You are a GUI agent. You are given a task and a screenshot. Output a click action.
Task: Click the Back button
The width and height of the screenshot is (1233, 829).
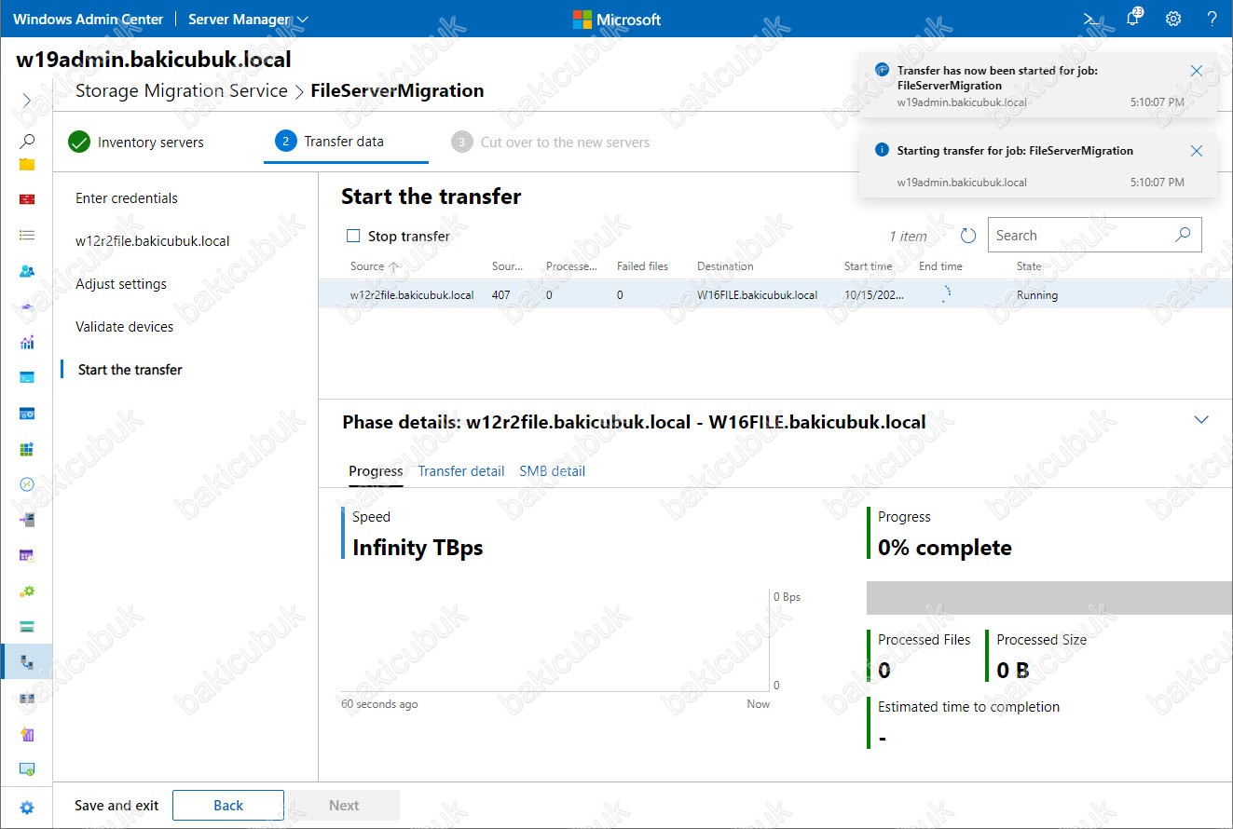(x=228, y=806)
